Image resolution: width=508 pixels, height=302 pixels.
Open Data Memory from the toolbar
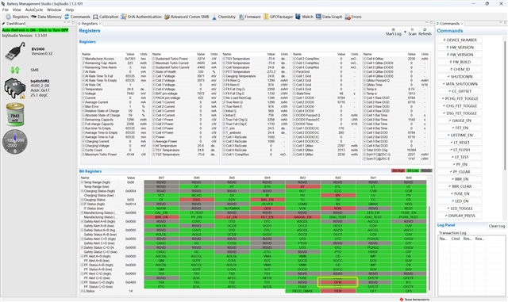46,17
